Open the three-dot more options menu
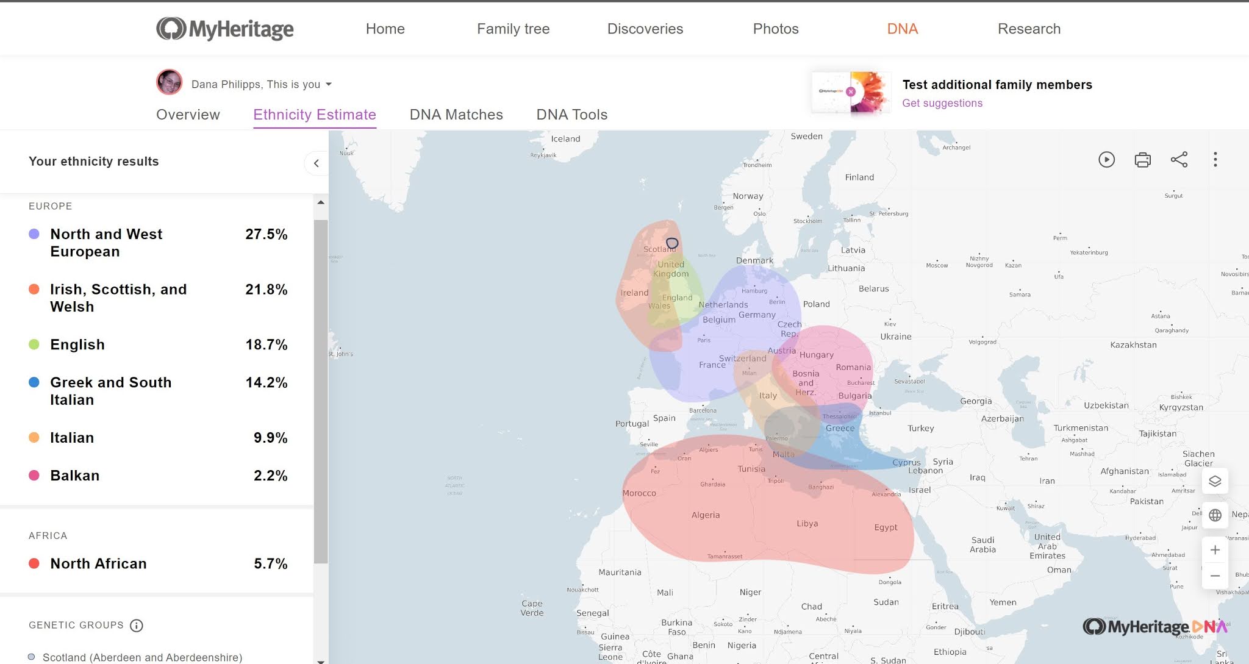1249x664 pixels. (1215, 160)
